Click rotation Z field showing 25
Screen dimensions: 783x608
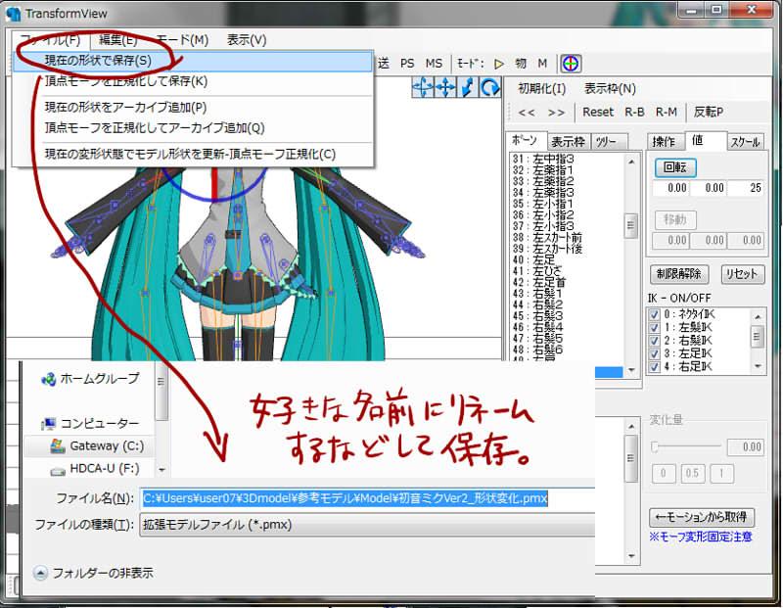[746, 188]
